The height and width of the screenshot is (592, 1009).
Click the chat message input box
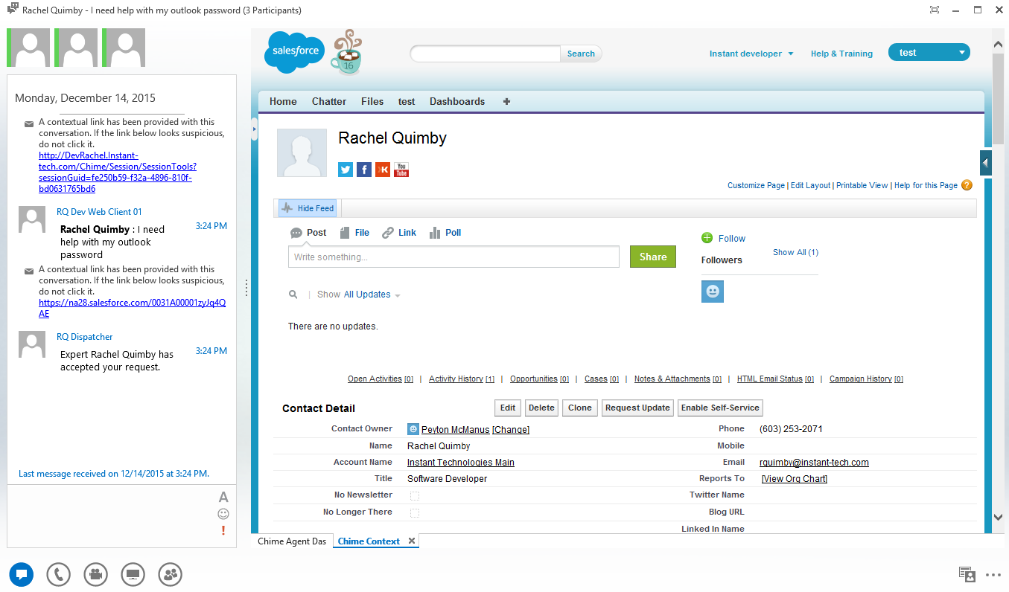click(x=112, y=515)
